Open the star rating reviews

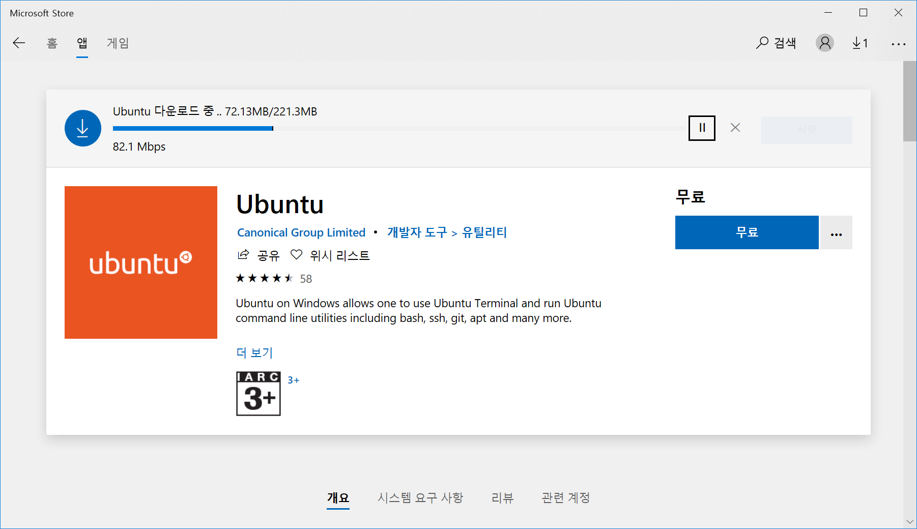click(x=274, y=278)
